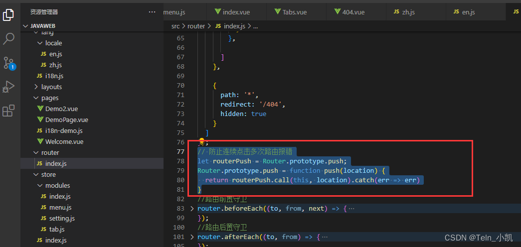The image size is (521, 247).
Task: Click the text "redirect: '/404',"
Action: coord(253,104)
